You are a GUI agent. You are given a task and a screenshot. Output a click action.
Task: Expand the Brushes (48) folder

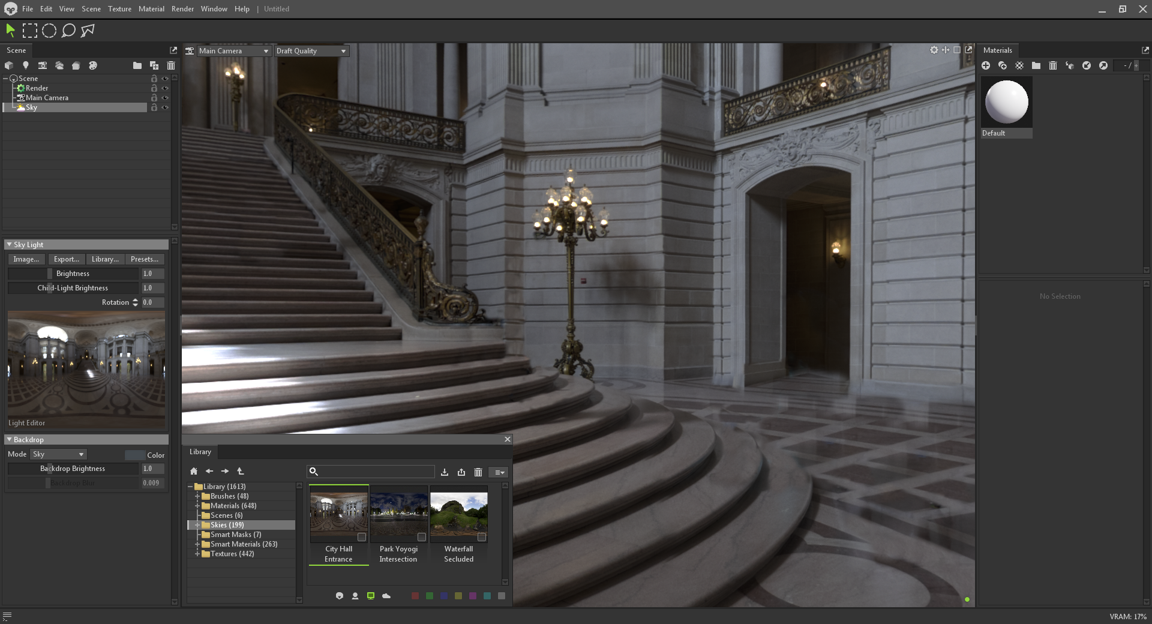[197, 496]
